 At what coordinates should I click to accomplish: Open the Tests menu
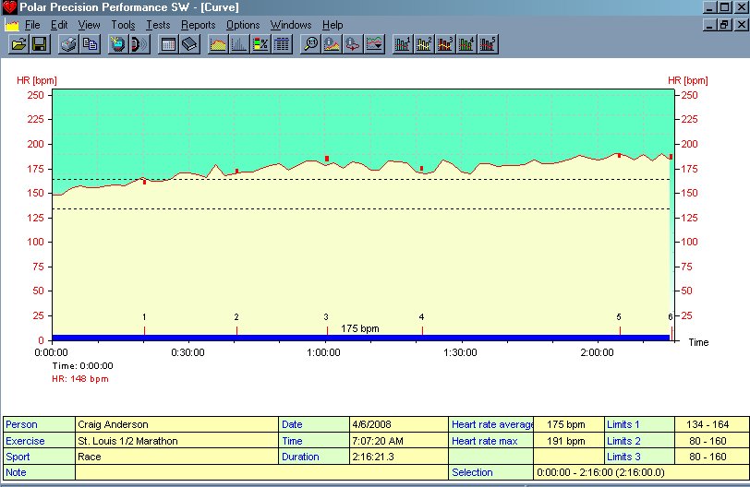(158, 25)
